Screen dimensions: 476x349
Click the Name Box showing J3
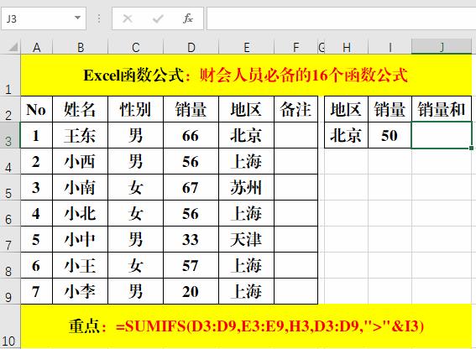44,18
